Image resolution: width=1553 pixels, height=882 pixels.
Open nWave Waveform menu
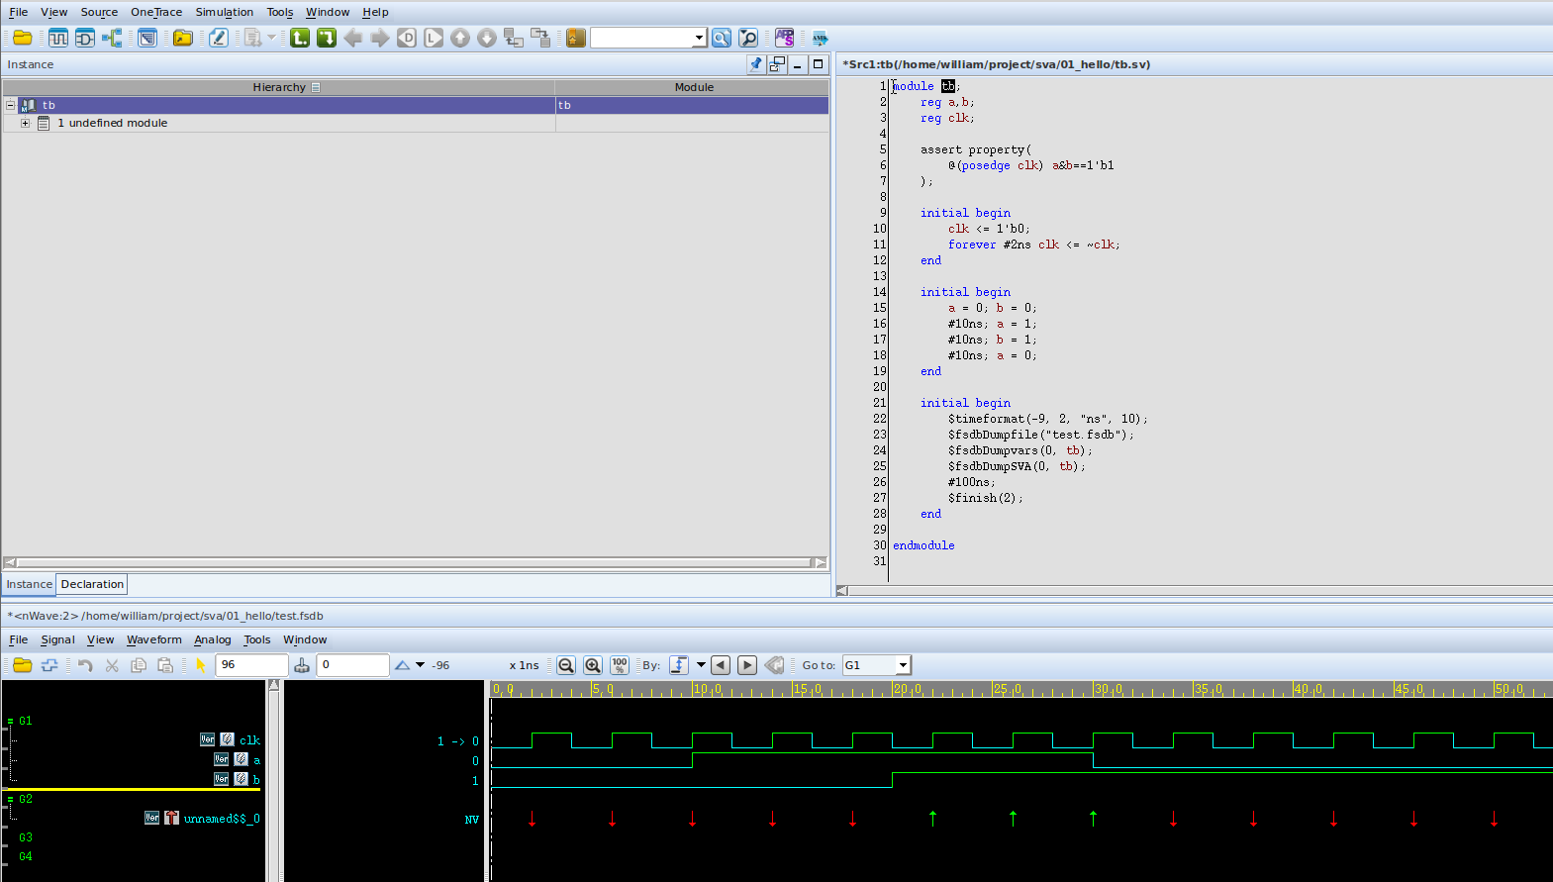(x=153, y=639)
